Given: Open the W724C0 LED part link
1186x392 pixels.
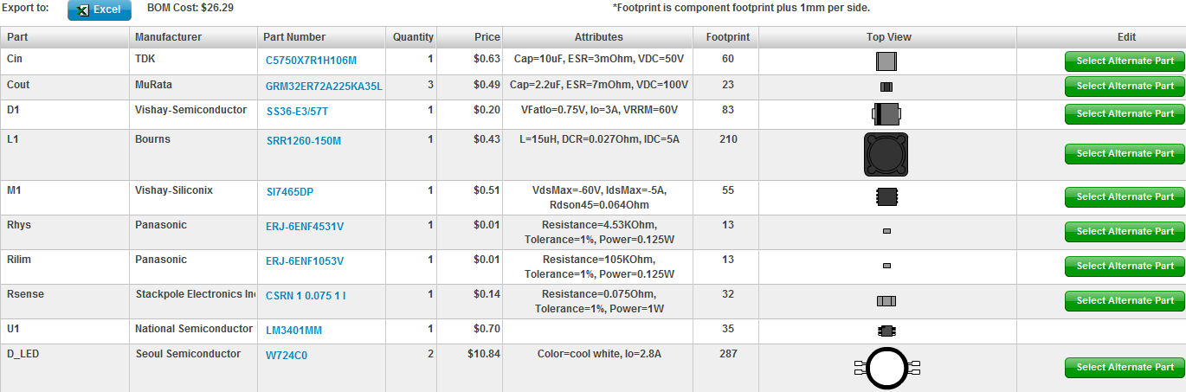Looking at the screenshot, I should tap(287, 355).
